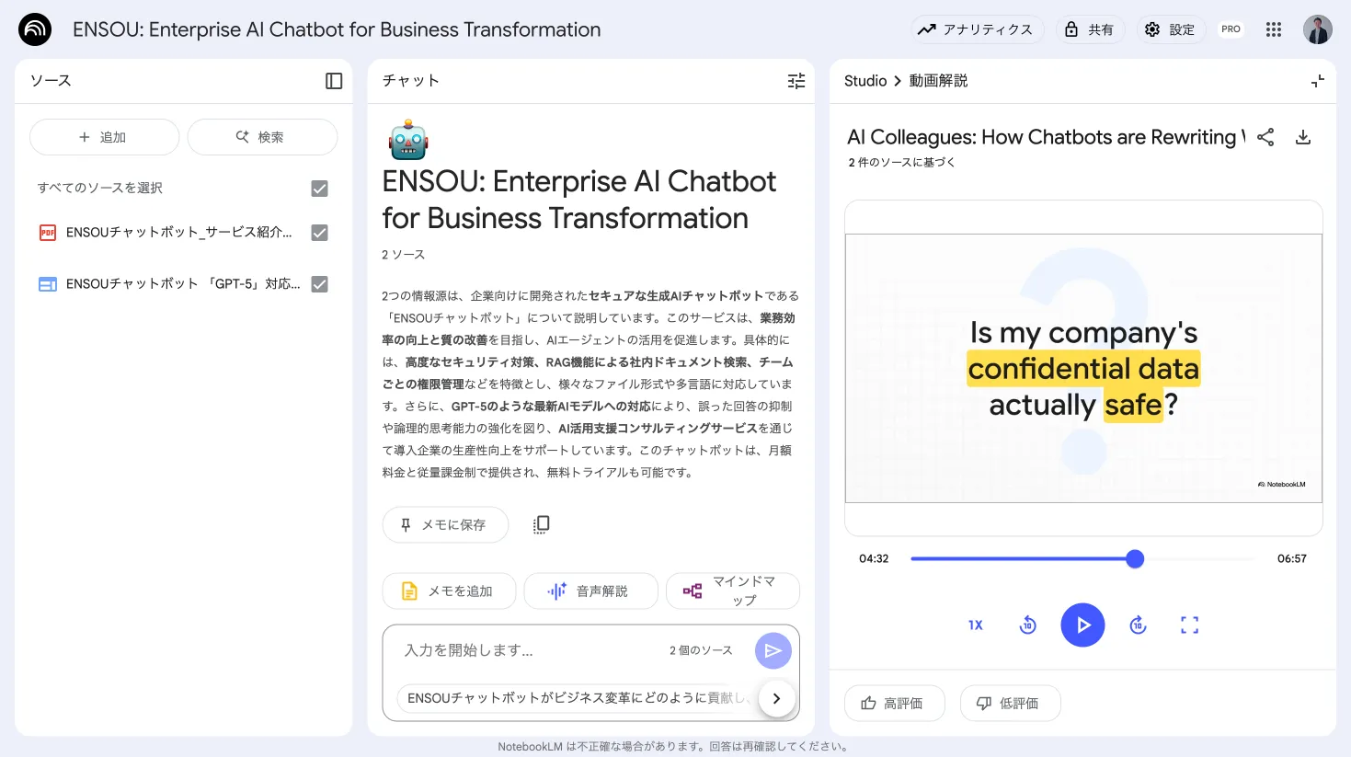The height and width of the screenshot is (757, 1351).
Task: Click メモに保存 save to note button
Action: 445,524
